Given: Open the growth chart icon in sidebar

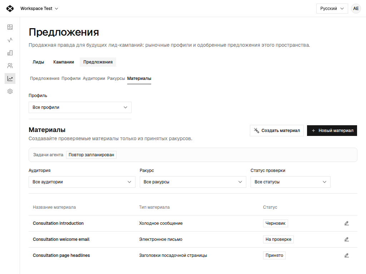Looking at the screenshot, I should click(10, 78).
